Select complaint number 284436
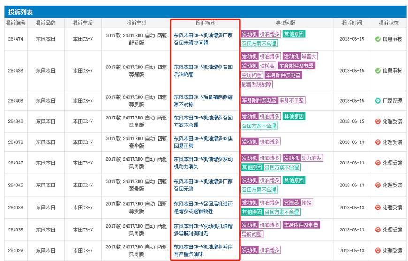The width and height of the screenshot is (408, 261). (x=15, y=71)
